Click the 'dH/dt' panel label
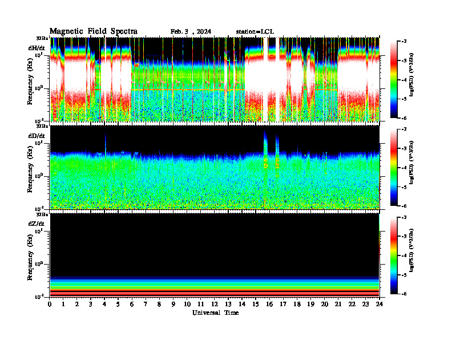Screen dimensions: 452x349 coord(37,48)
